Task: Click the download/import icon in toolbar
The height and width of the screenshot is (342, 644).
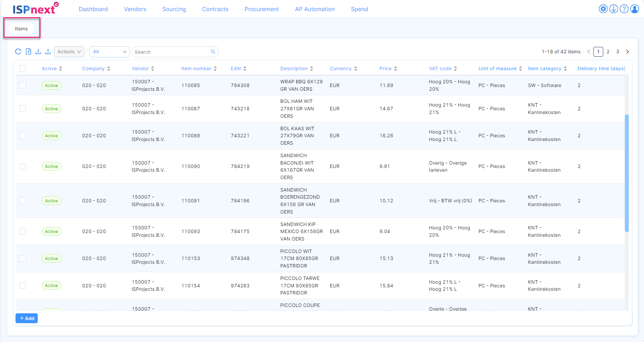Action: 38,52
